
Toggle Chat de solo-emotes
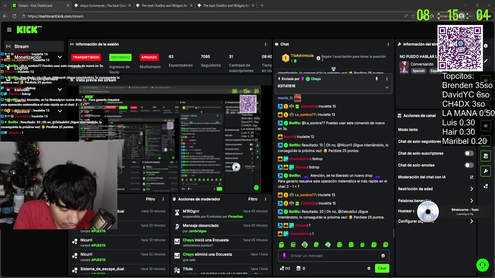469,165
